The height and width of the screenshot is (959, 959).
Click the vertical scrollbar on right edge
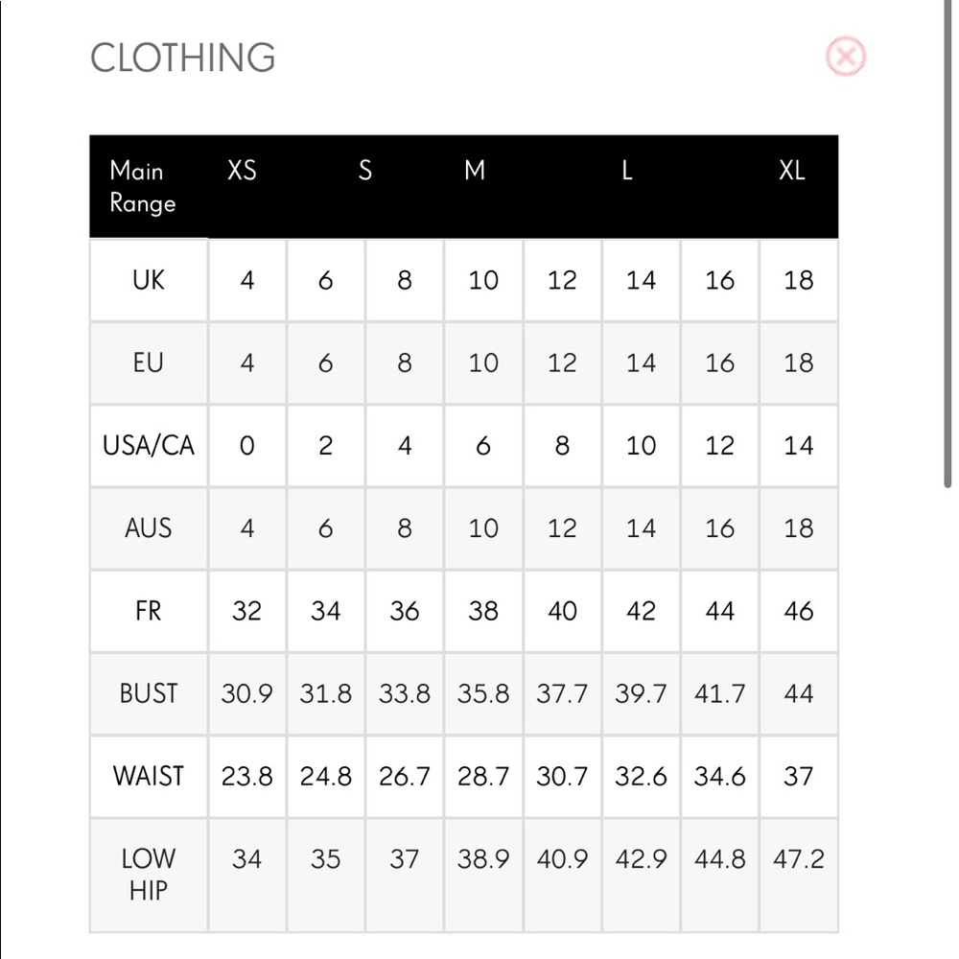(947, 245)
